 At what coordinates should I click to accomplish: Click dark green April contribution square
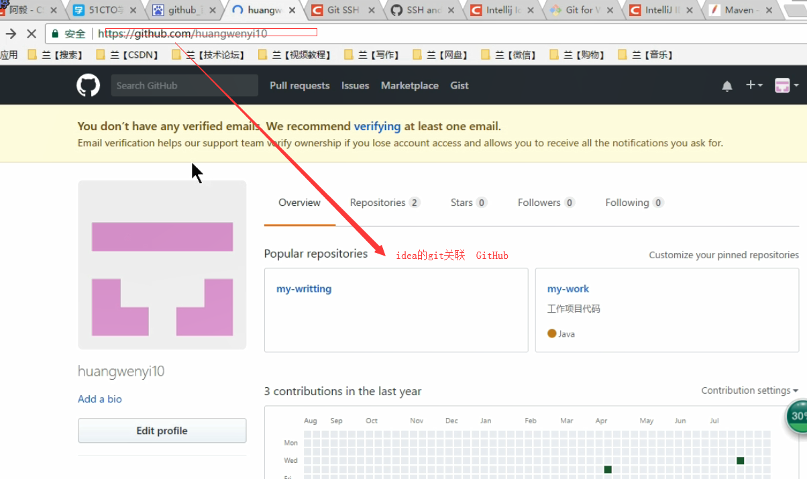coord(608,470)
